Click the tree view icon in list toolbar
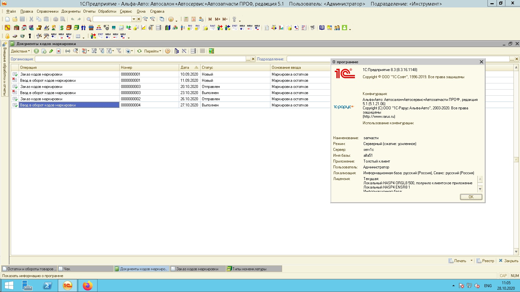 177,51
